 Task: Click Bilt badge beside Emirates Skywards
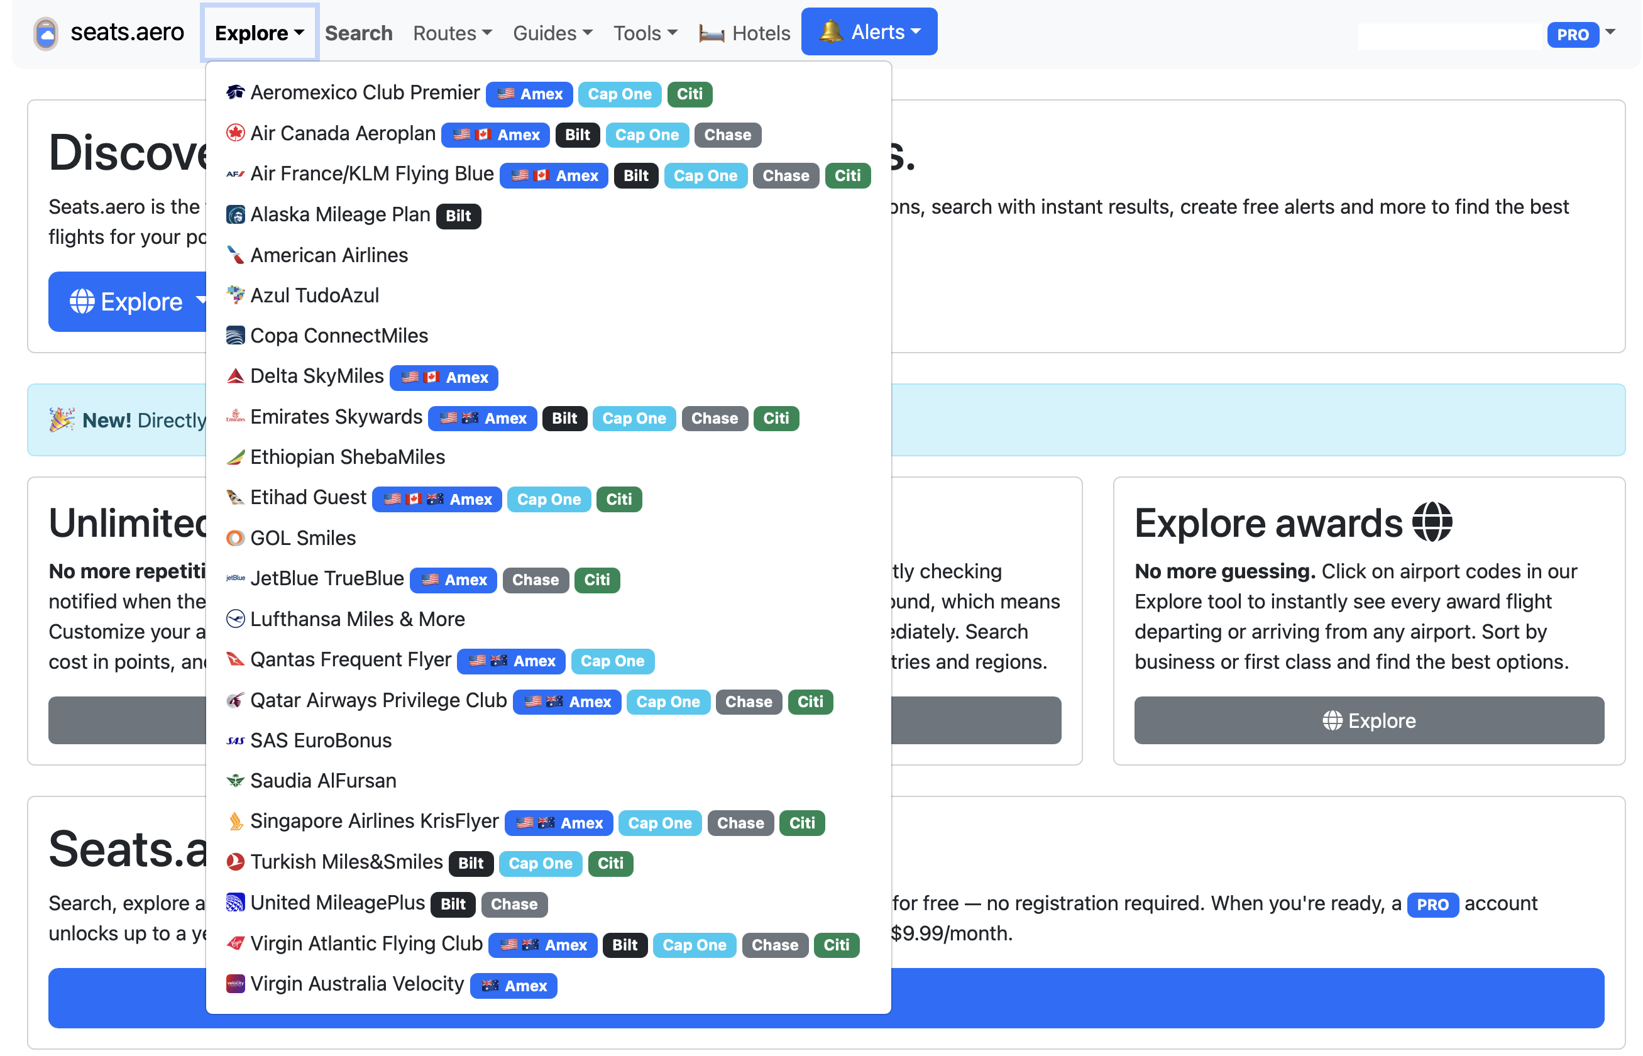564,418
